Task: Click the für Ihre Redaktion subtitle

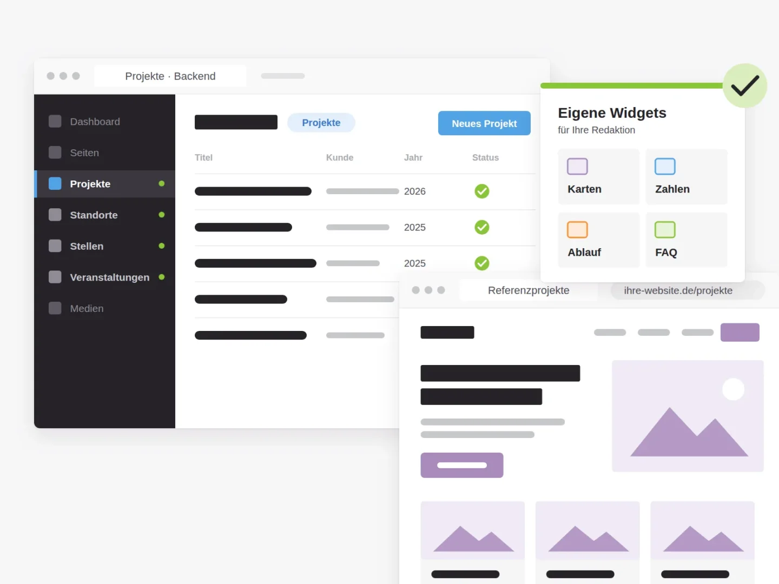Action: 597,130
